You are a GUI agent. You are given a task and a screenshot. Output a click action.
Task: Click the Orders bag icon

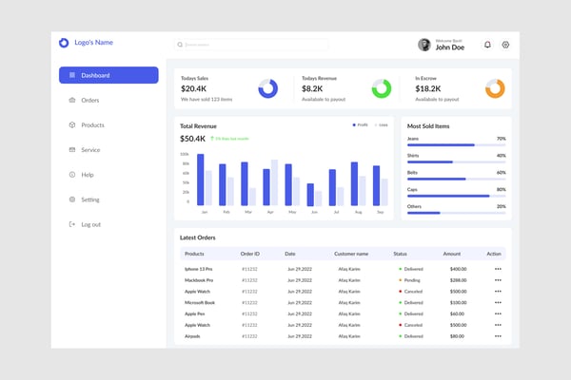[72, 100]
